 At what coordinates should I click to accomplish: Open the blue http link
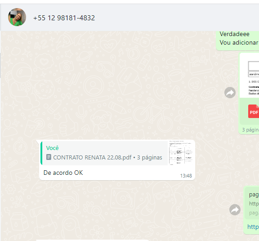(253, 227)
